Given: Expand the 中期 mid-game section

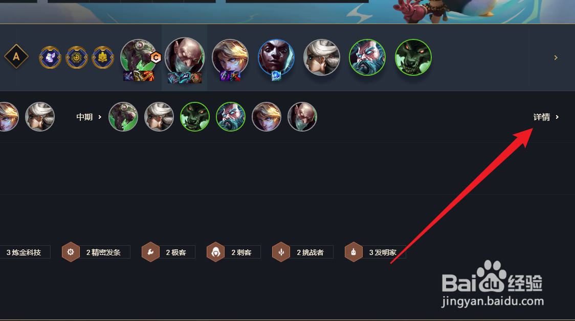Looking at the screenshot, I should pyautogui.click(x=89, y=117).
